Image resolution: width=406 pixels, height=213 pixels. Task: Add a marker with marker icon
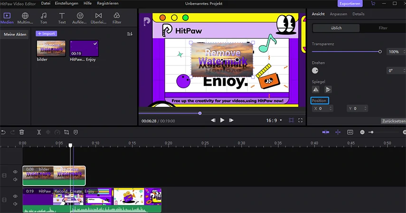[76, 132]
